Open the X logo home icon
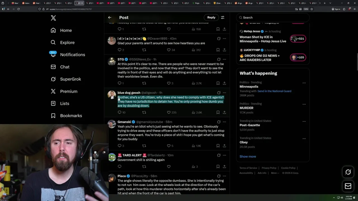358x201 pixels. pos(53,18)
